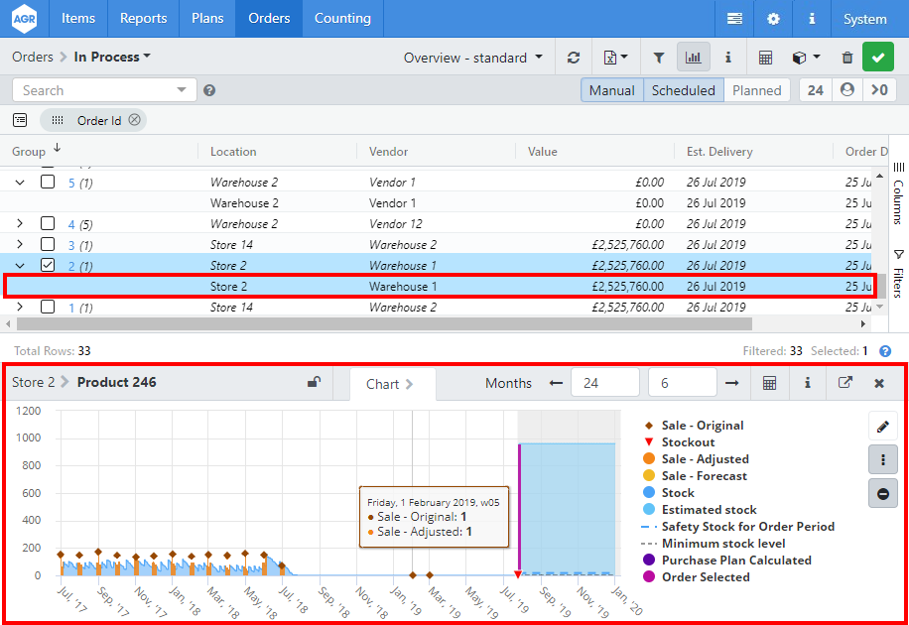Click the Planned filter button
The image size is (909, 625).
click(757, 90)
